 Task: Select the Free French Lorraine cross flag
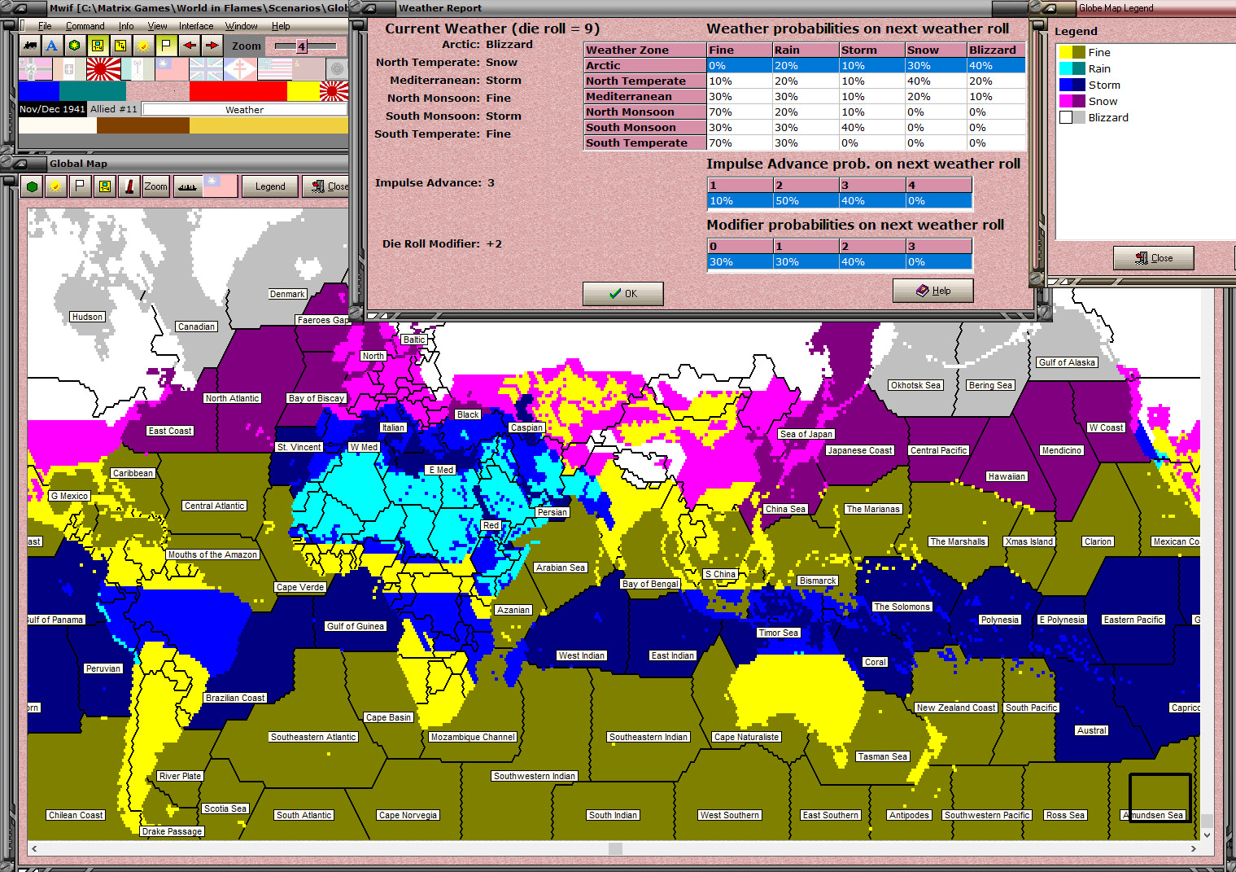pos(240,69)
